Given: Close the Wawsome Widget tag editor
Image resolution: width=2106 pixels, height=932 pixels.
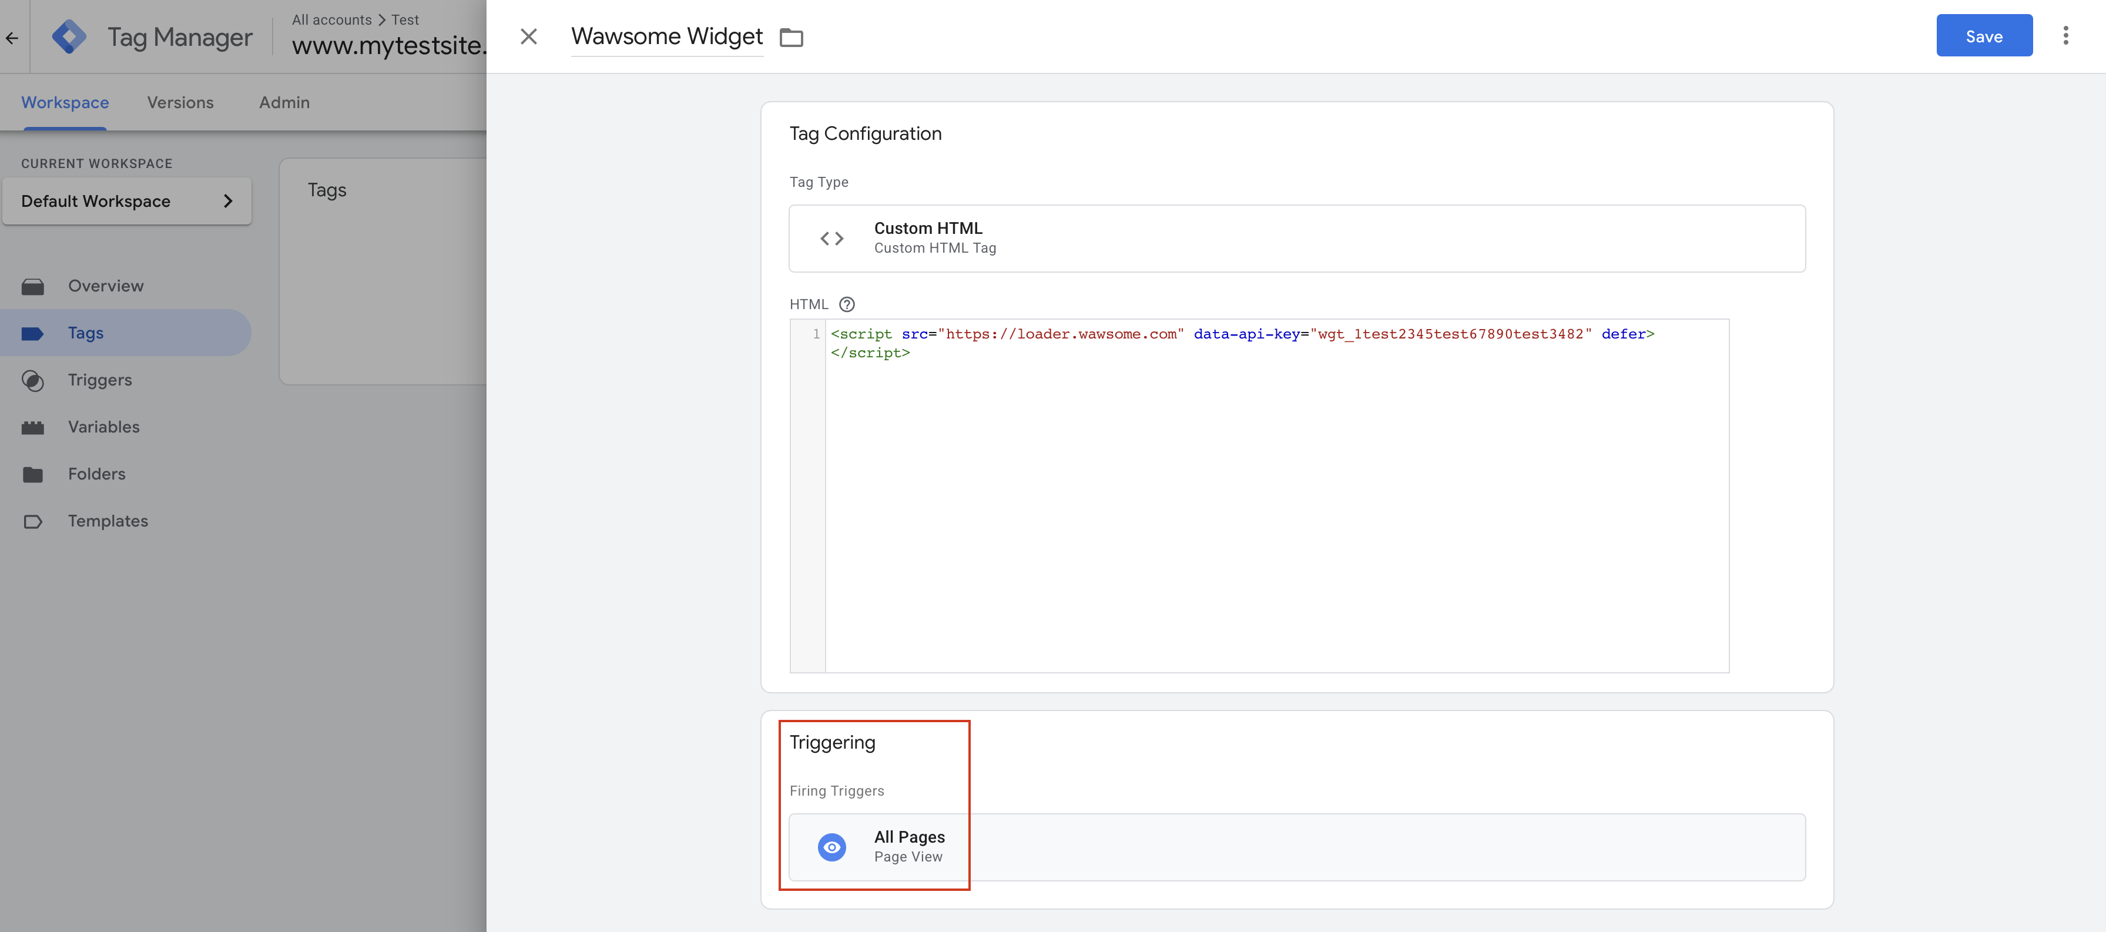Looking at the screenshot, I should click(x=528, y=37).
